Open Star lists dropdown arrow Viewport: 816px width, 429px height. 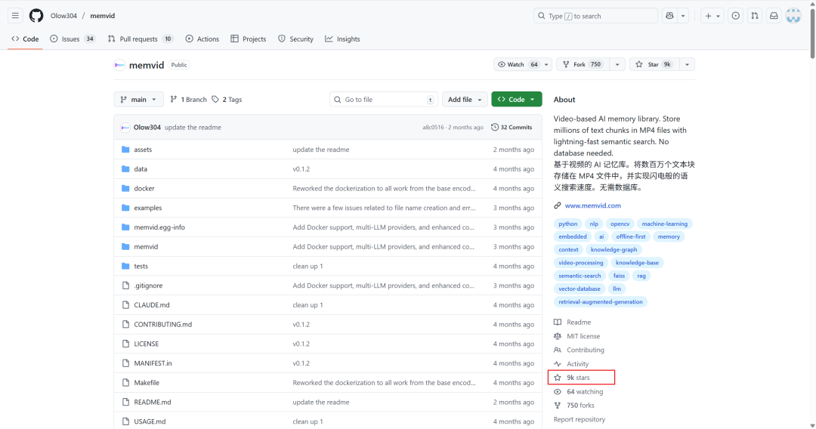coord(687,64)
